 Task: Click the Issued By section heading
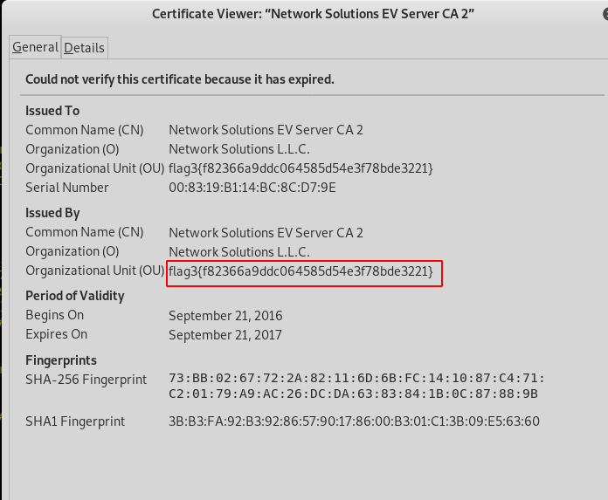52,213
